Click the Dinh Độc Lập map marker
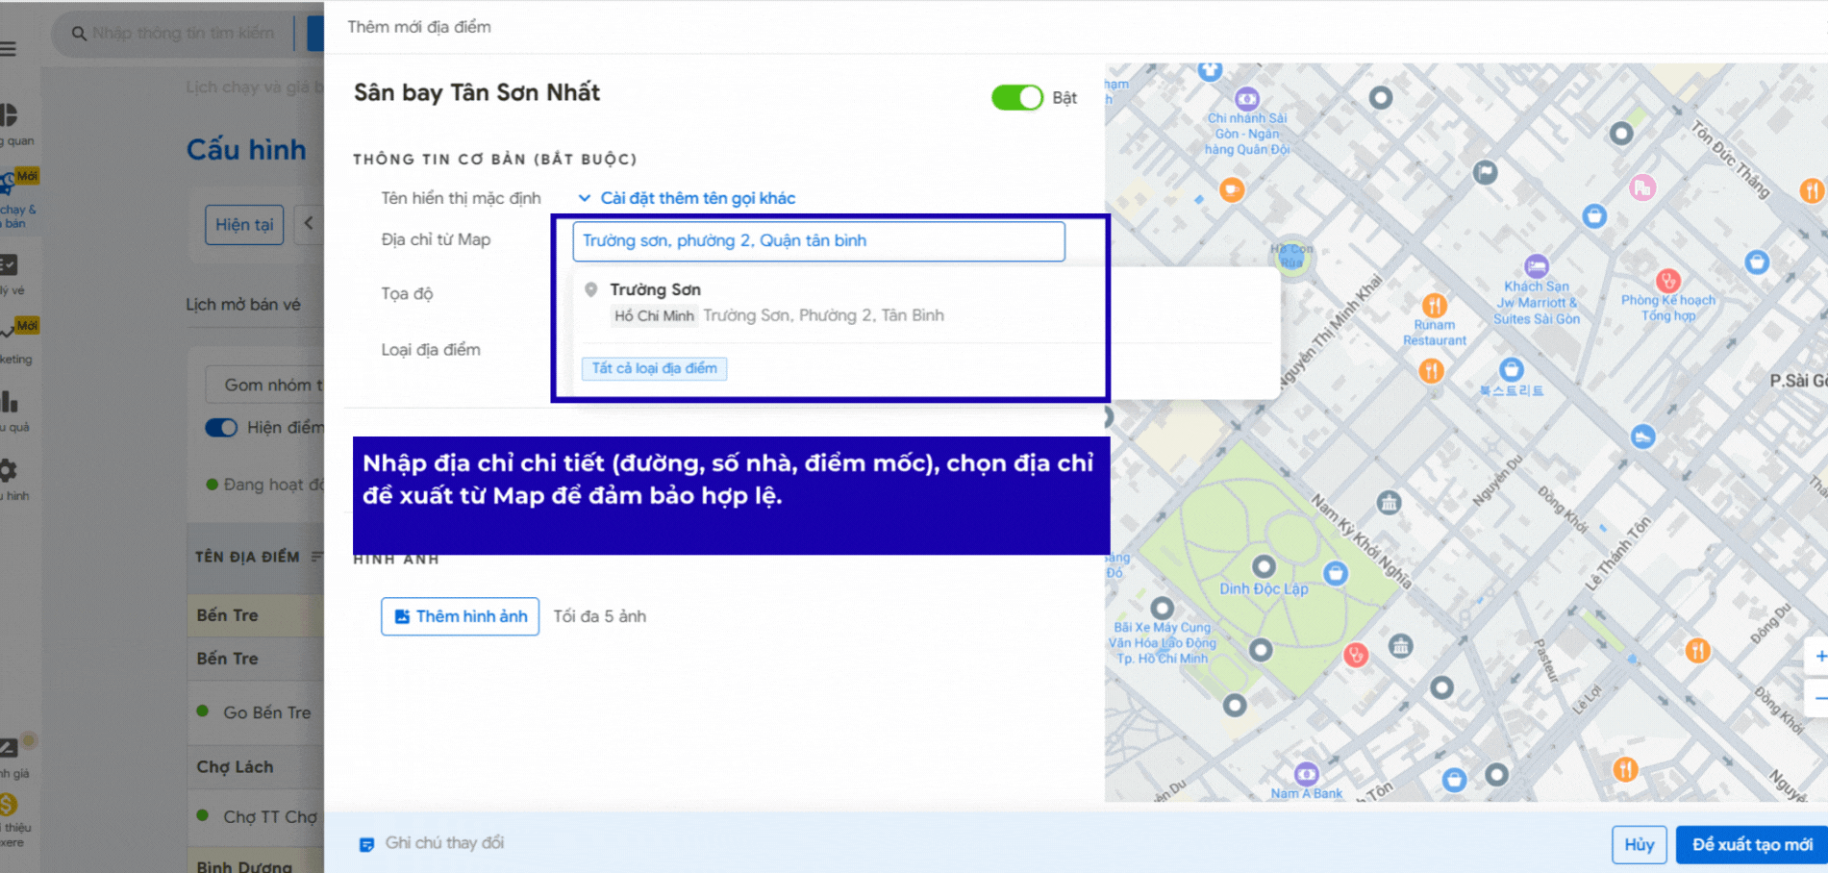 click(x=1264, y=566)
